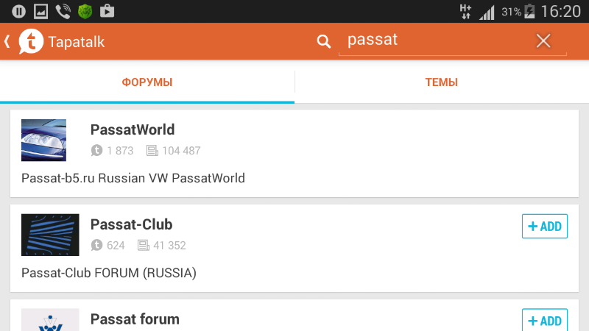Switch to the ФОРУМЫ tab
589x331 pixels.
[147, 82]
